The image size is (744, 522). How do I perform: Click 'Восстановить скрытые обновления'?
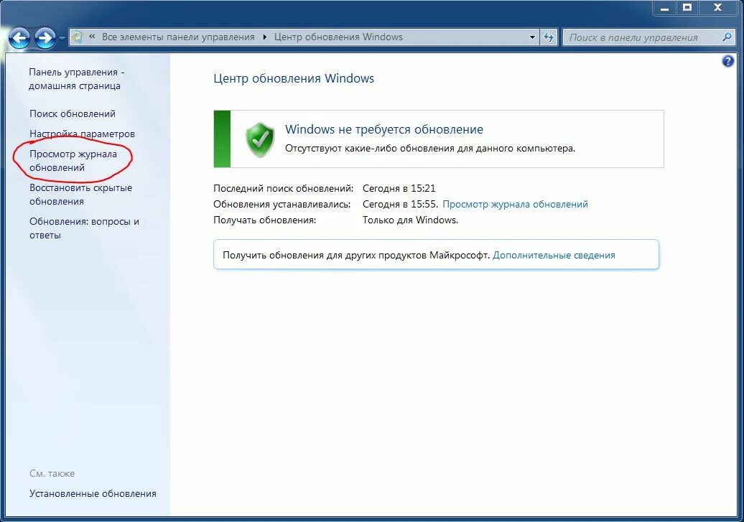80,195
